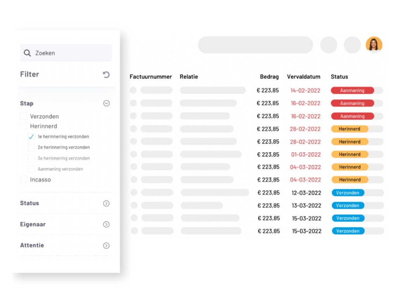Tick the Incasso checkbox
Image resolution: width=397 pixels, height=298 pixels.
(x=24, y=180)
